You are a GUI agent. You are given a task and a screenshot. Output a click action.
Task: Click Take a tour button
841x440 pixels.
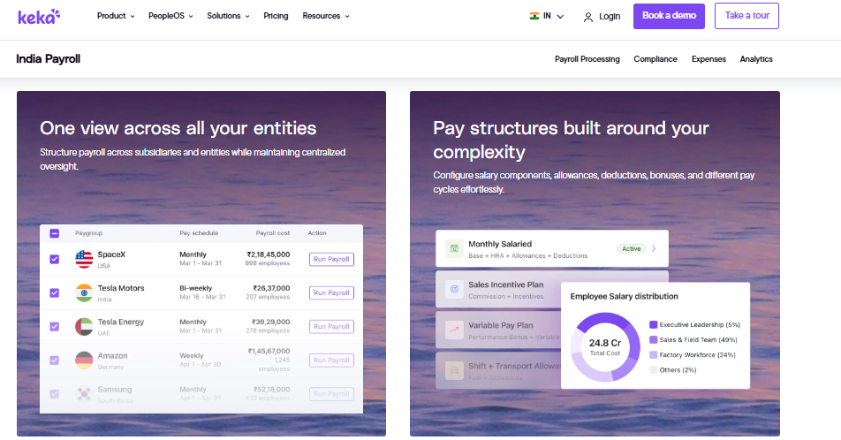pos(746,16)
